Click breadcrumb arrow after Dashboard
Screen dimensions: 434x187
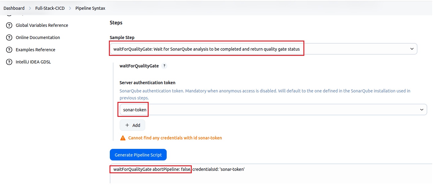coord(30,8)
